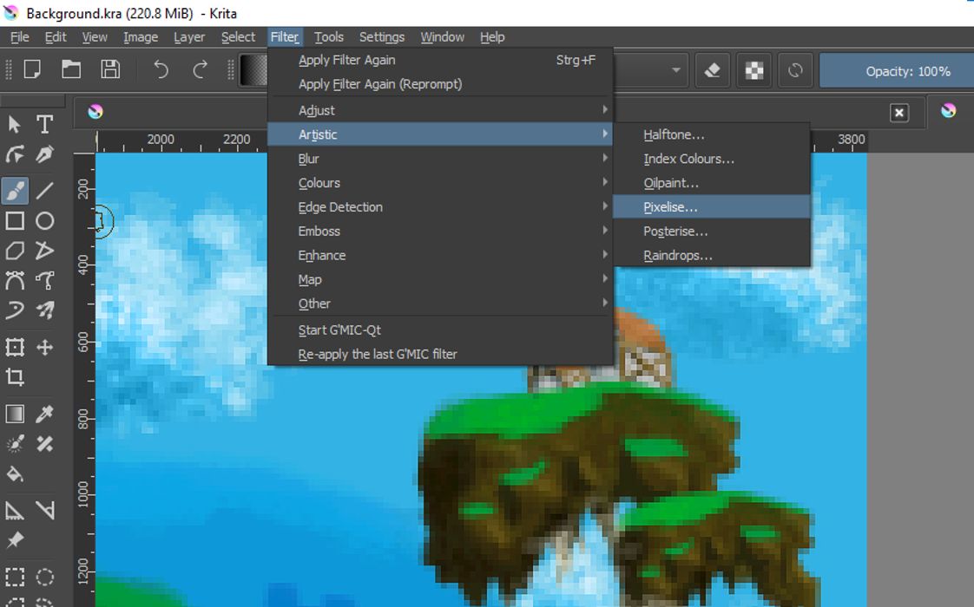Select the Colour Sampler eyedropper tool

(x=45, y=414)
